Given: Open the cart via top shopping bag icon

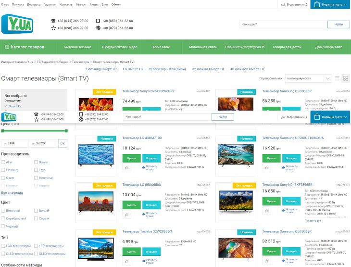Looking at the screenshot, I should [x=316, y=5].
